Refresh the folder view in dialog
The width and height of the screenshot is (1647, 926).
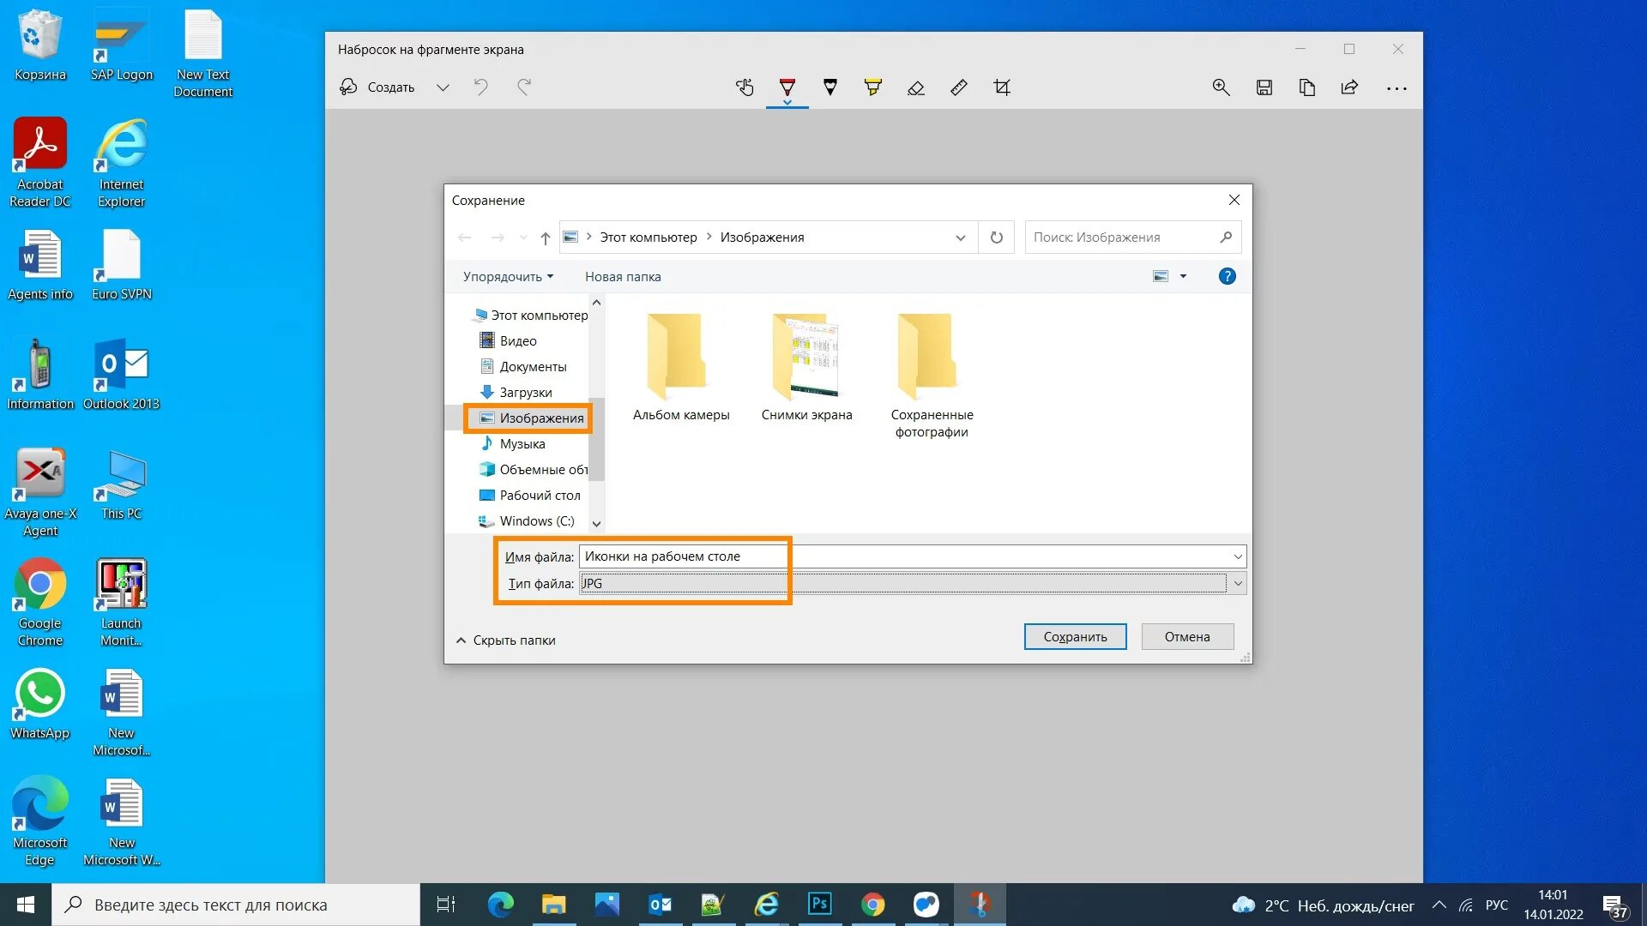click(x=996, y=238)
